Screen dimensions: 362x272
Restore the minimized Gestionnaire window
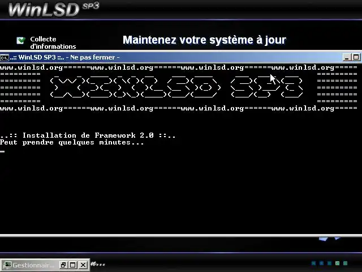tap(63, 265)
